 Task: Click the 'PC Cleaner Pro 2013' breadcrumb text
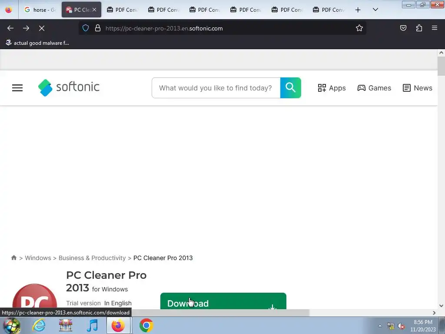[163, 258]
